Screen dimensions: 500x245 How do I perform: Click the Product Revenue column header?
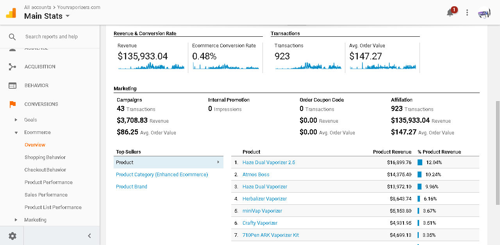392,152
